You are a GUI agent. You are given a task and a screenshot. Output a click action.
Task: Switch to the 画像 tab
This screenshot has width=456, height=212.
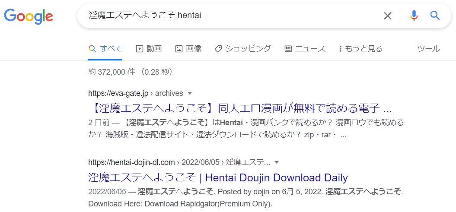(188, 48)
